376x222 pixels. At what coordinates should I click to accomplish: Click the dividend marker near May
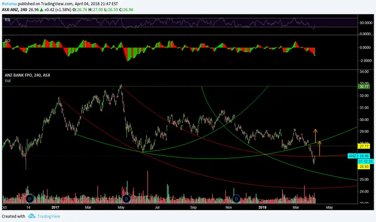[x=126, y=199]
